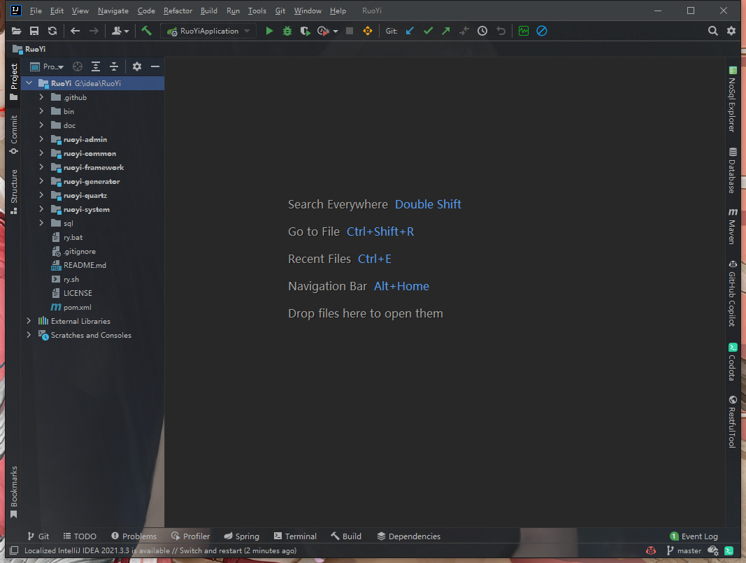The image size is (746, 563).
Task: Click master branch widget in status bar
Action: click(684, 550)
